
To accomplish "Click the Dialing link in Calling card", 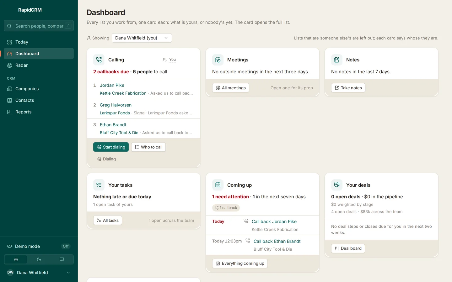I will (x=106, y=159).
